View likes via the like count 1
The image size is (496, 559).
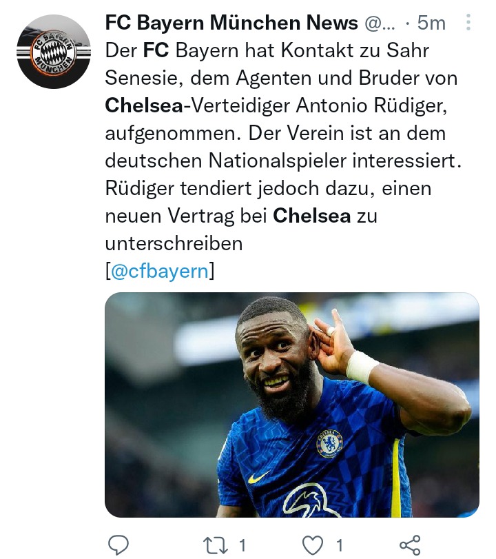[340, 545]
